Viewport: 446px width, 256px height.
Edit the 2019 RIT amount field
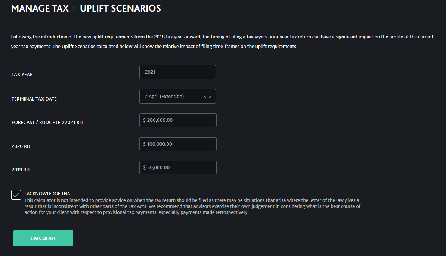click(178, 168)
